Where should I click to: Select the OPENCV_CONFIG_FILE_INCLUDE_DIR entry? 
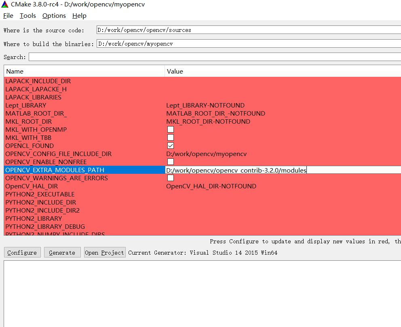[59, 154]
